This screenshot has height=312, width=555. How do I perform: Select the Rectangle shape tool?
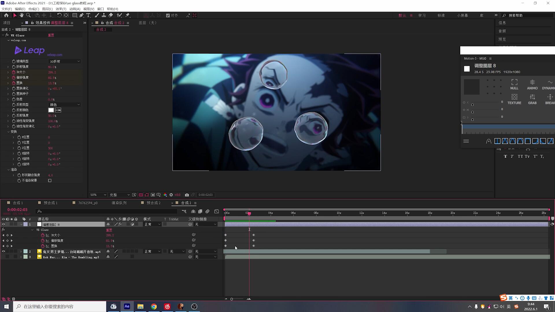(75, 15)
